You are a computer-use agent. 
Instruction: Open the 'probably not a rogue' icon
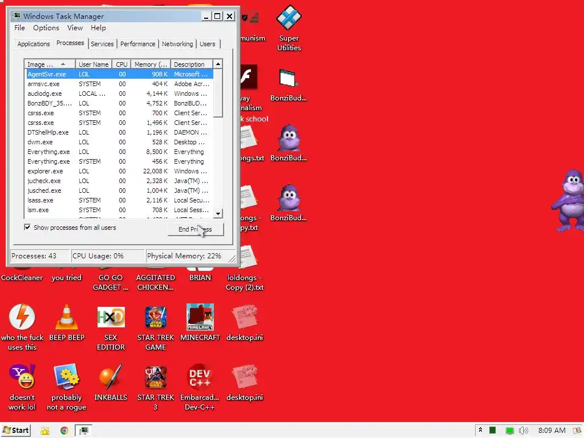pos(66,387)
